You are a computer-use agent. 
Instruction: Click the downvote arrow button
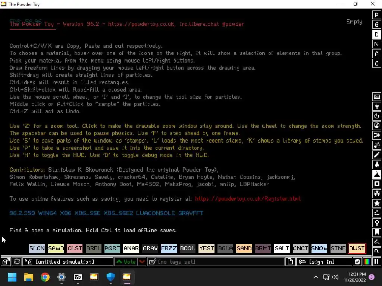pyautogui.click(x=142, y=262)
